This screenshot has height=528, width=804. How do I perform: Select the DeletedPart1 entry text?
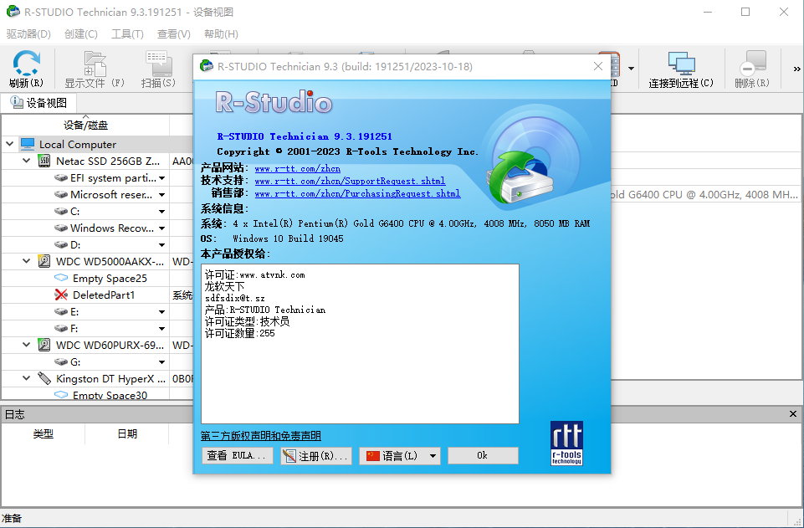click(x=104, y=295)
